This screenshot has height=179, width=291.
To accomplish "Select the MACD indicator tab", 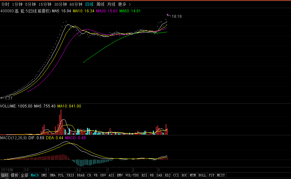I will click(x=35, y=175).
